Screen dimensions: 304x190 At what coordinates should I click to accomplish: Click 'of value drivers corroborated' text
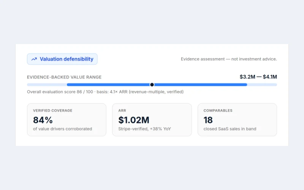pos(62,129)
